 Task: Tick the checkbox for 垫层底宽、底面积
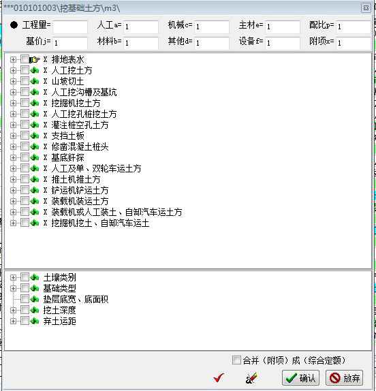[25, 299]
